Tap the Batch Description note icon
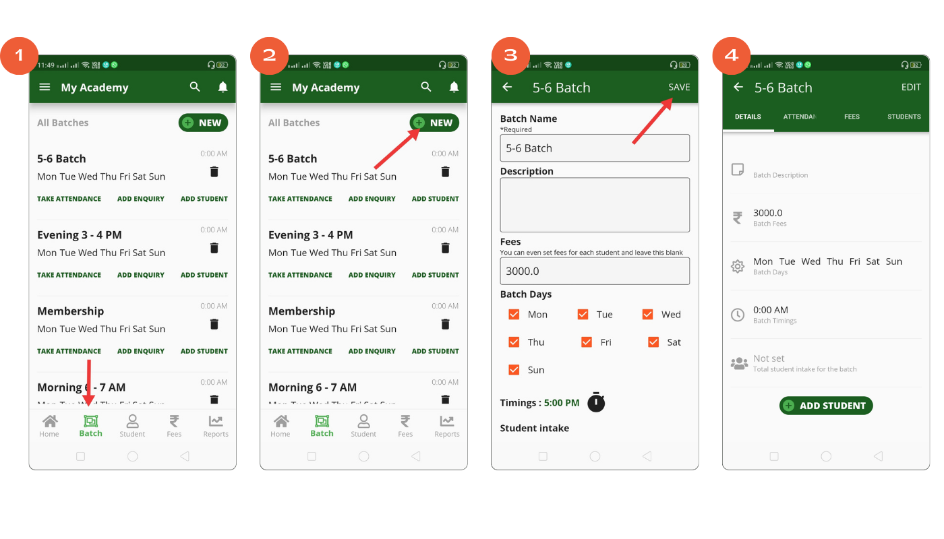The image size is (944, 539). pos(738,169)
